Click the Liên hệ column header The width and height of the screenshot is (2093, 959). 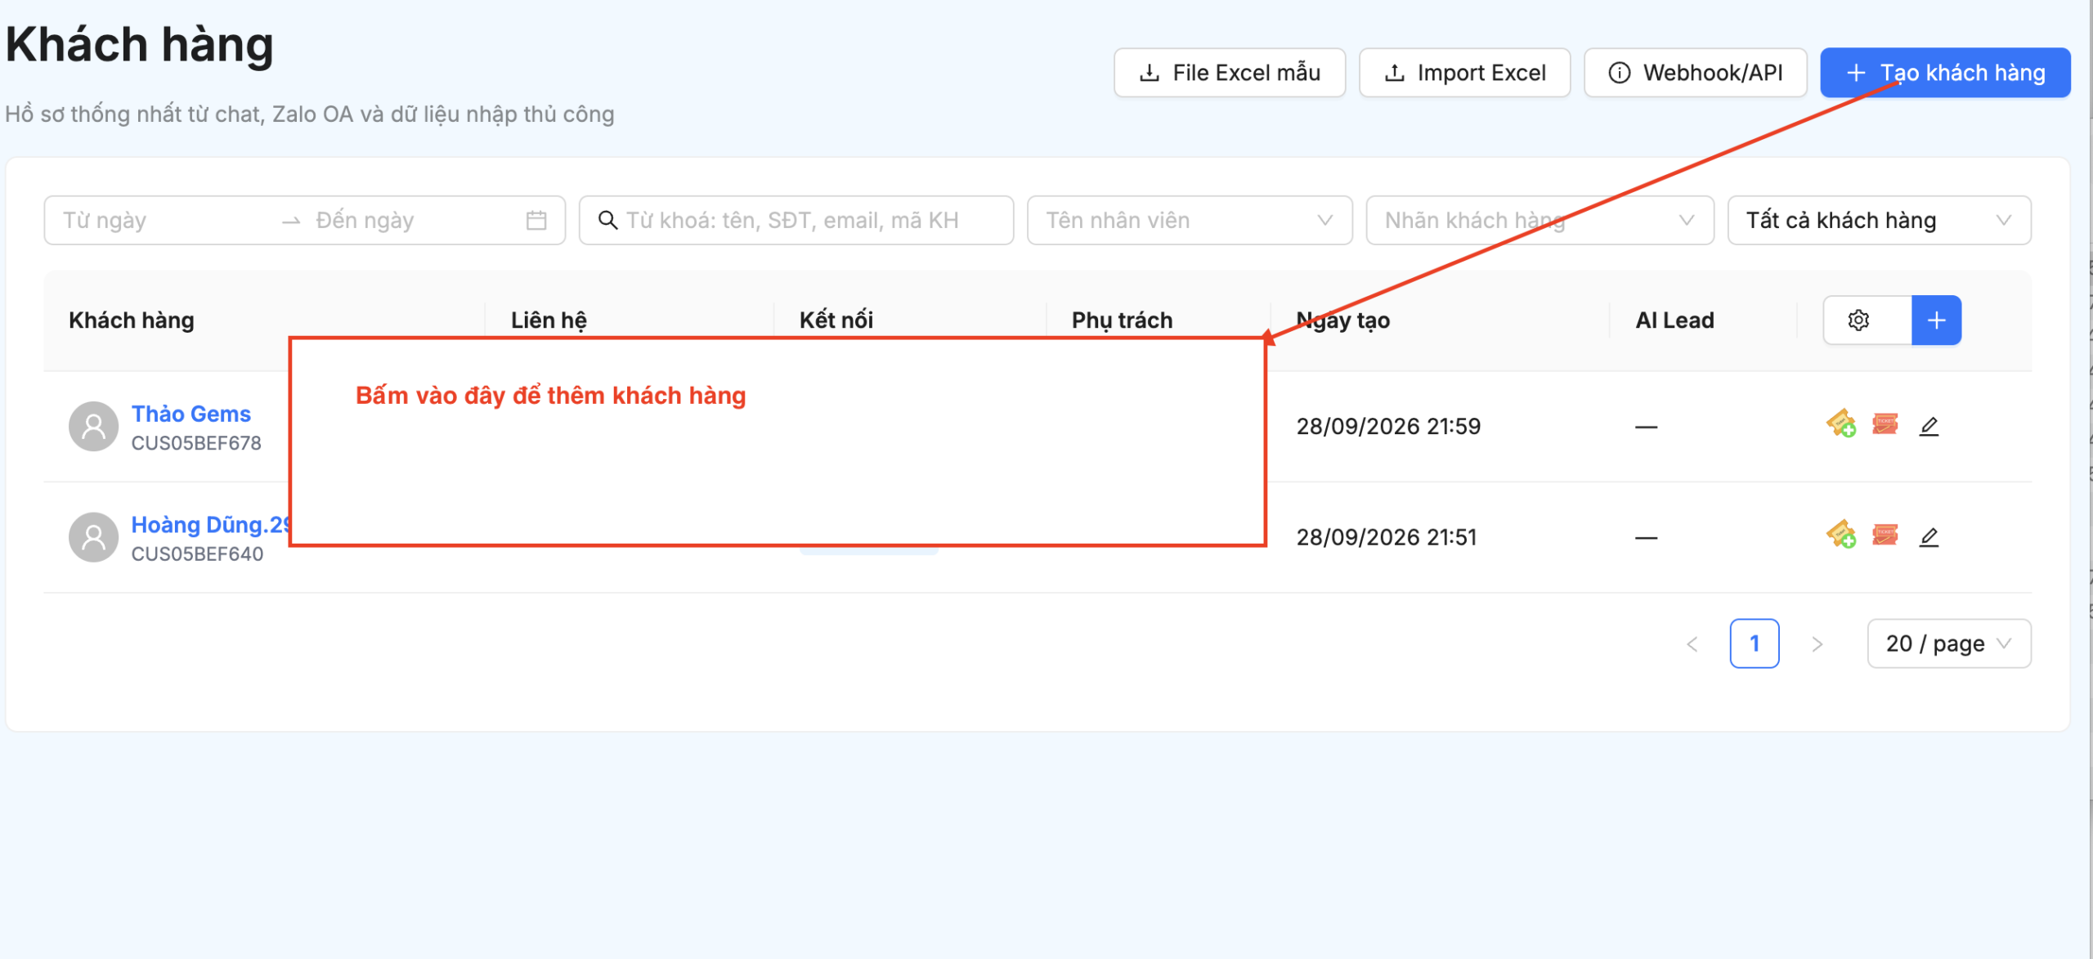pyautogui.click(x=549, y=320)
